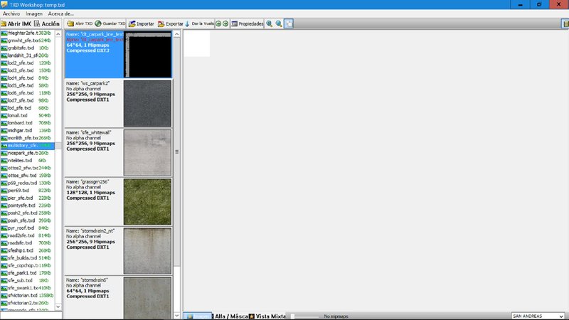The width and height of the screenshot is (569, 320).
Task: Select pier69.txd file
Action: click(x=28, y=191)
